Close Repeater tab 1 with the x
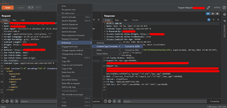Image resolution: width=227 pixels, height=108 pixels. pyautogui.click(x=5, y=2)
